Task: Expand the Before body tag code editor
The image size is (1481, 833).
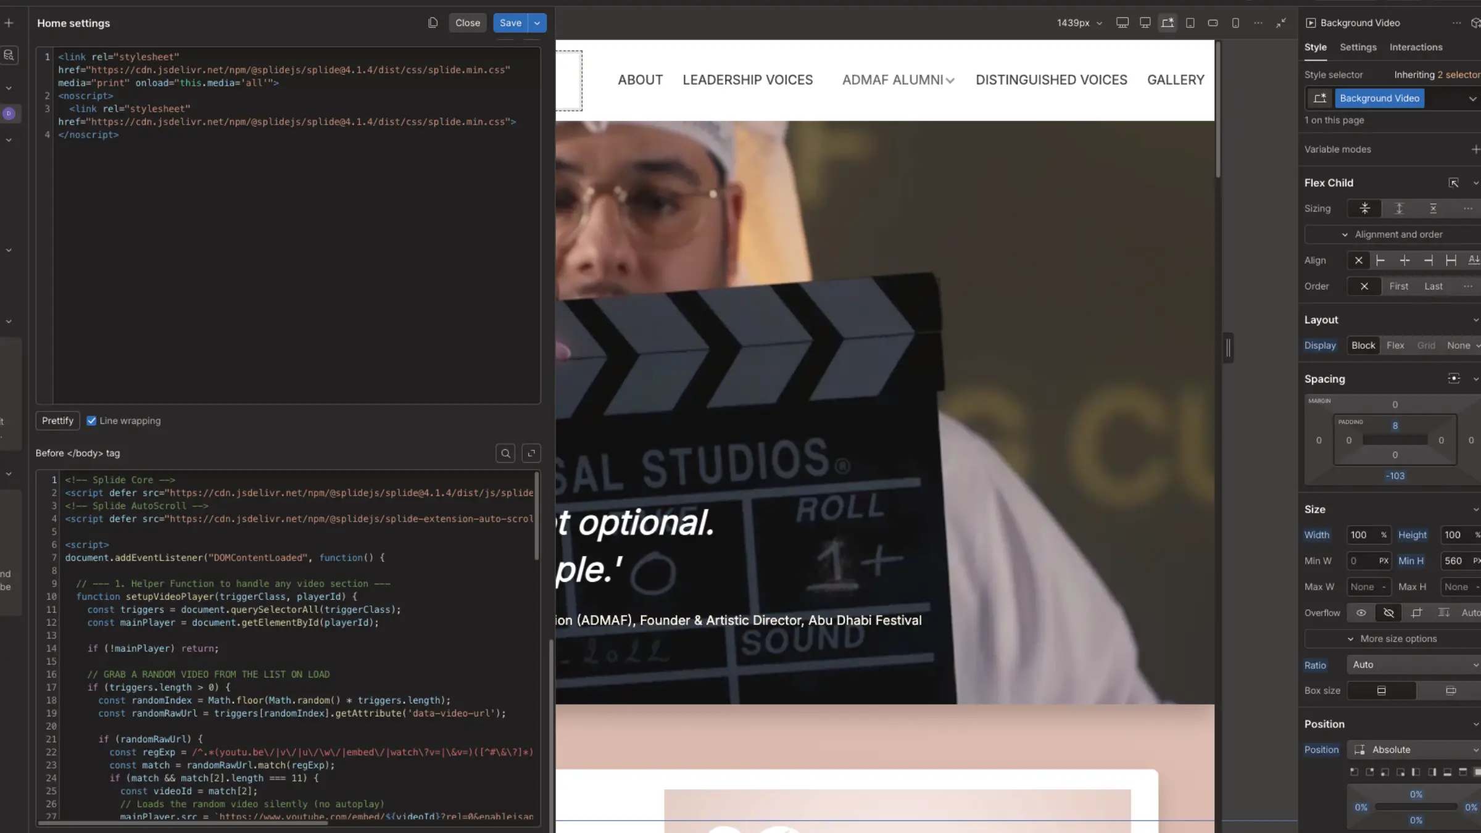Action: (531, 454)
